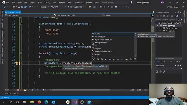The width and height of the screenshot is (187, 105).
Task: Open the LiveCryptoApp.Program type dropdown
Action: pos(78,15)
